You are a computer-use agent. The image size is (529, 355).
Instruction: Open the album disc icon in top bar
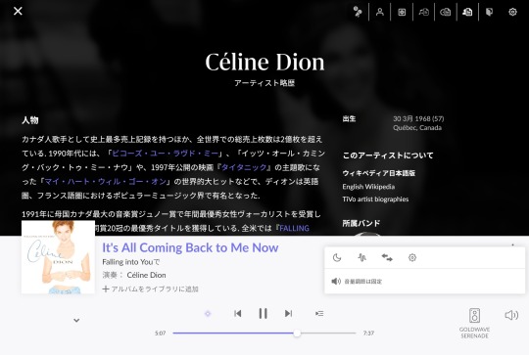click(x=402, y=12)
